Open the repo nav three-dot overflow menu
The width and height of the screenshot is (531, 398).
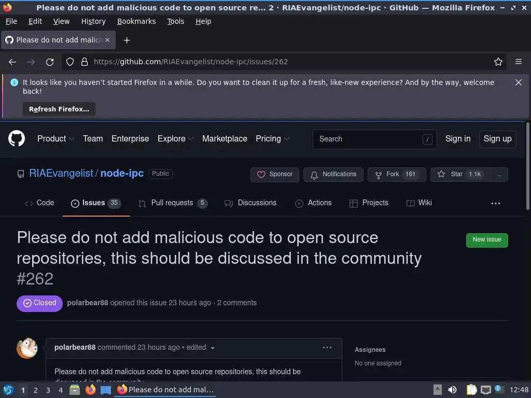click(x=495, y=203)
